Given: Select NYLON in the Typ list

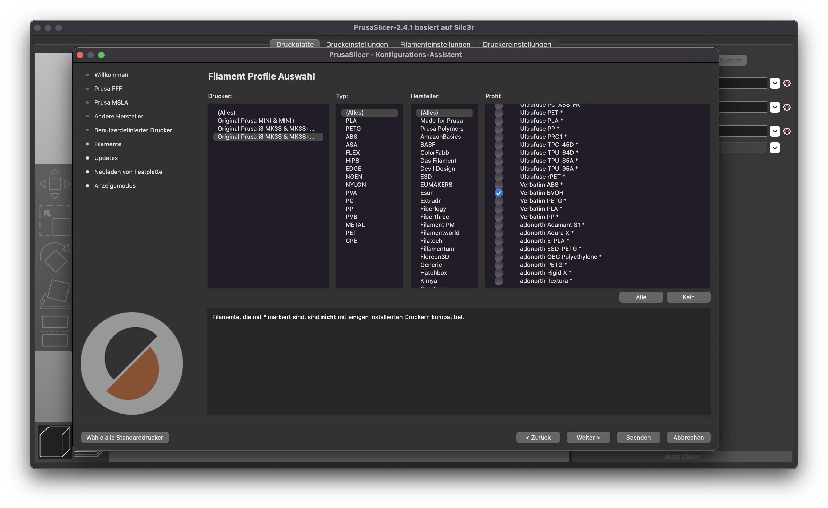Looking at the screenshot, I should (369, 185).
